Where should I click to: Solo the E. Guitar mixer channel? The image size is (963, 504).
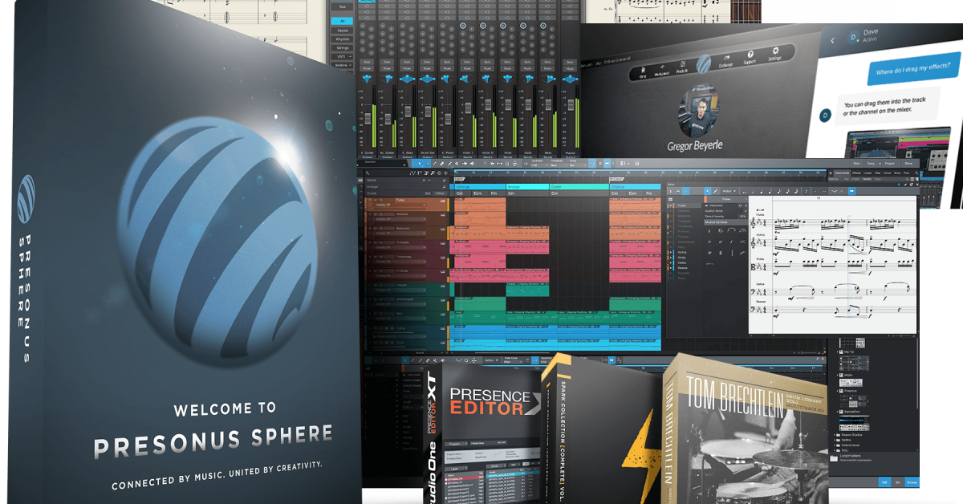tap(367, 62)
